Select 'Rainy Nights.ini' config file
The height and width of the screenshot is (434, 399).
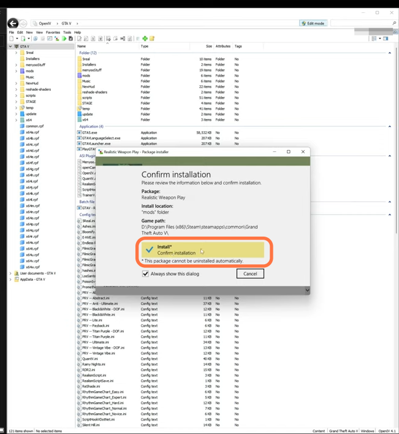[x=94, y=364]
